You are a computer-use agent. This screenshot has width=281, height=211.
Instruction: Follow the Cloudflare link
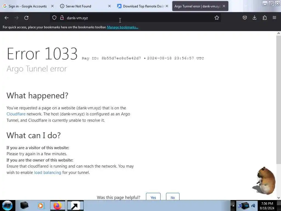[16, 114]
